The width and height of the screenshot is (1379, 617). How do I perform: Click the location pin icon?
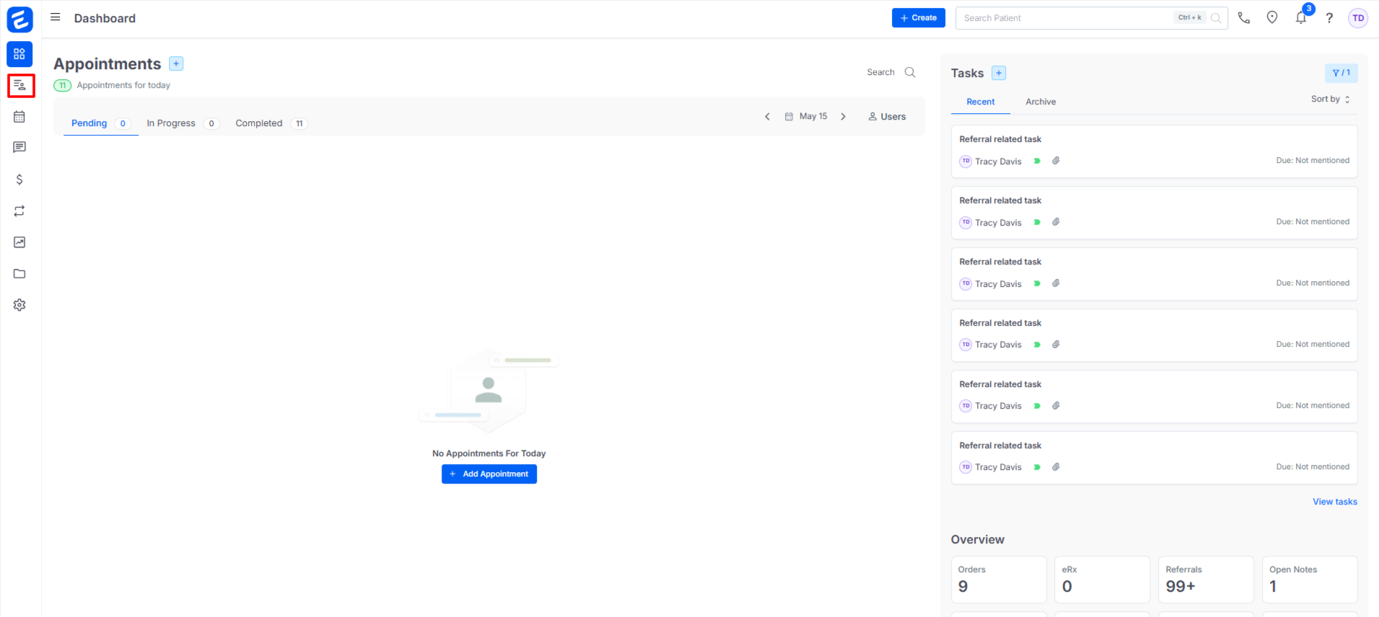[x=1271, y=18]
